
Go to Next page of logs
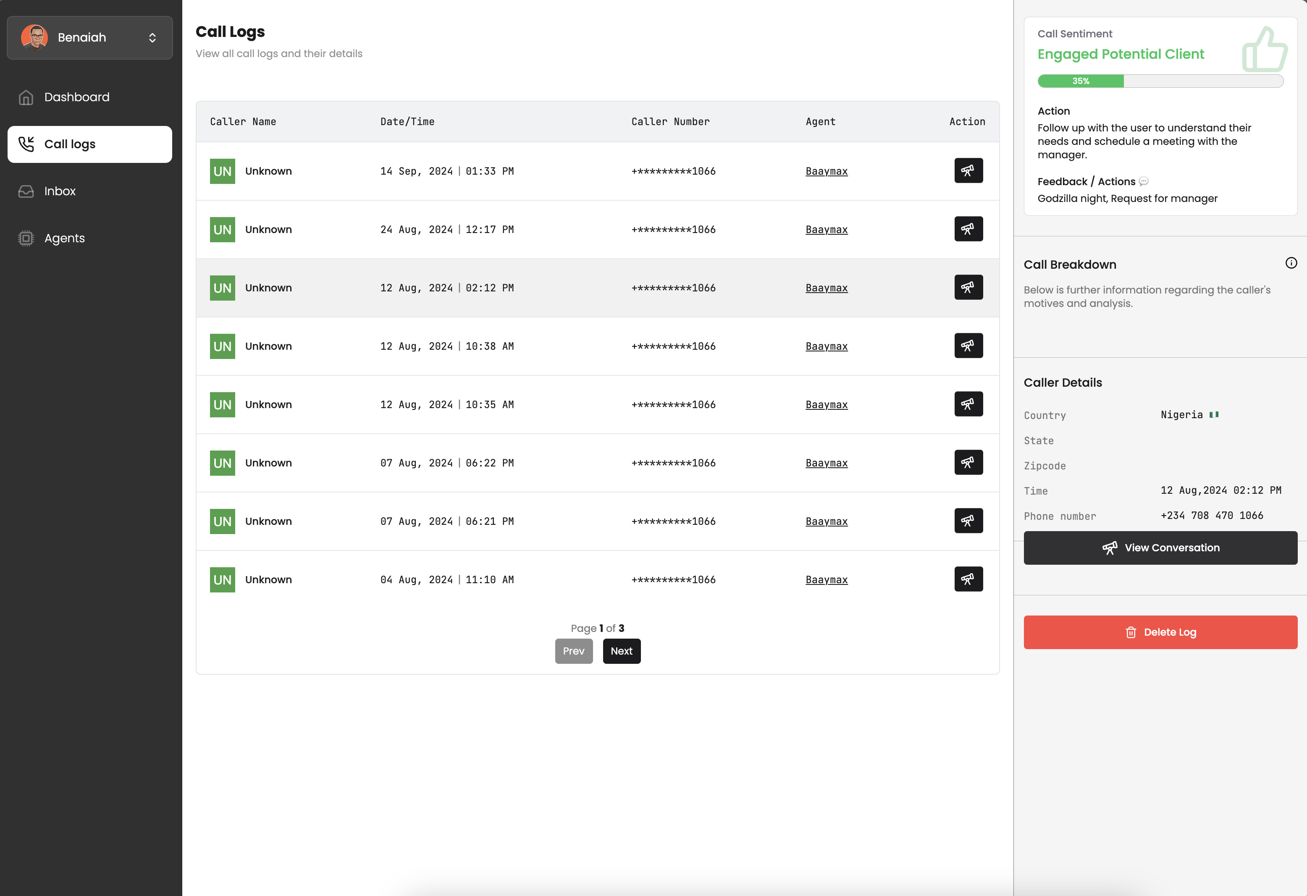point(622,651)
